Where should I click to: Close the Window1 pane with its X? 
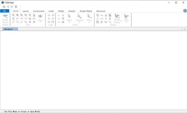185,29
